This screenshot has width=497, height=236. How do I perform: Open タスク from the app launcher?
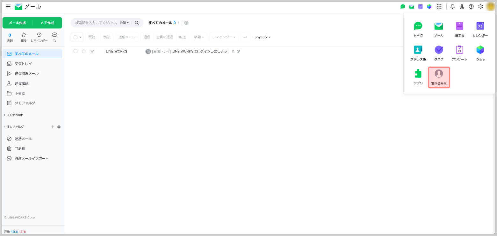pos(439,54)
